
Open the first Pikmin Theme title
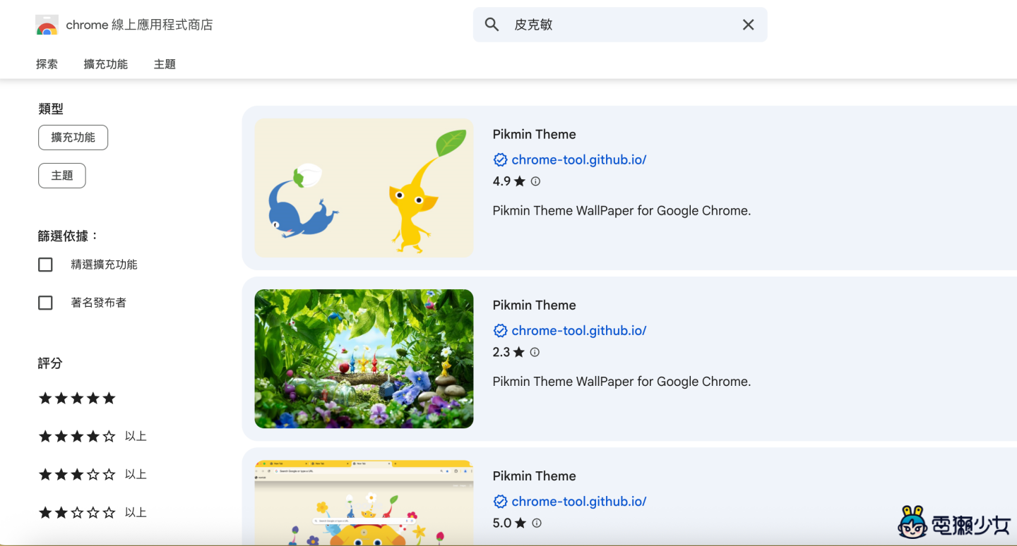click(535, 135)
